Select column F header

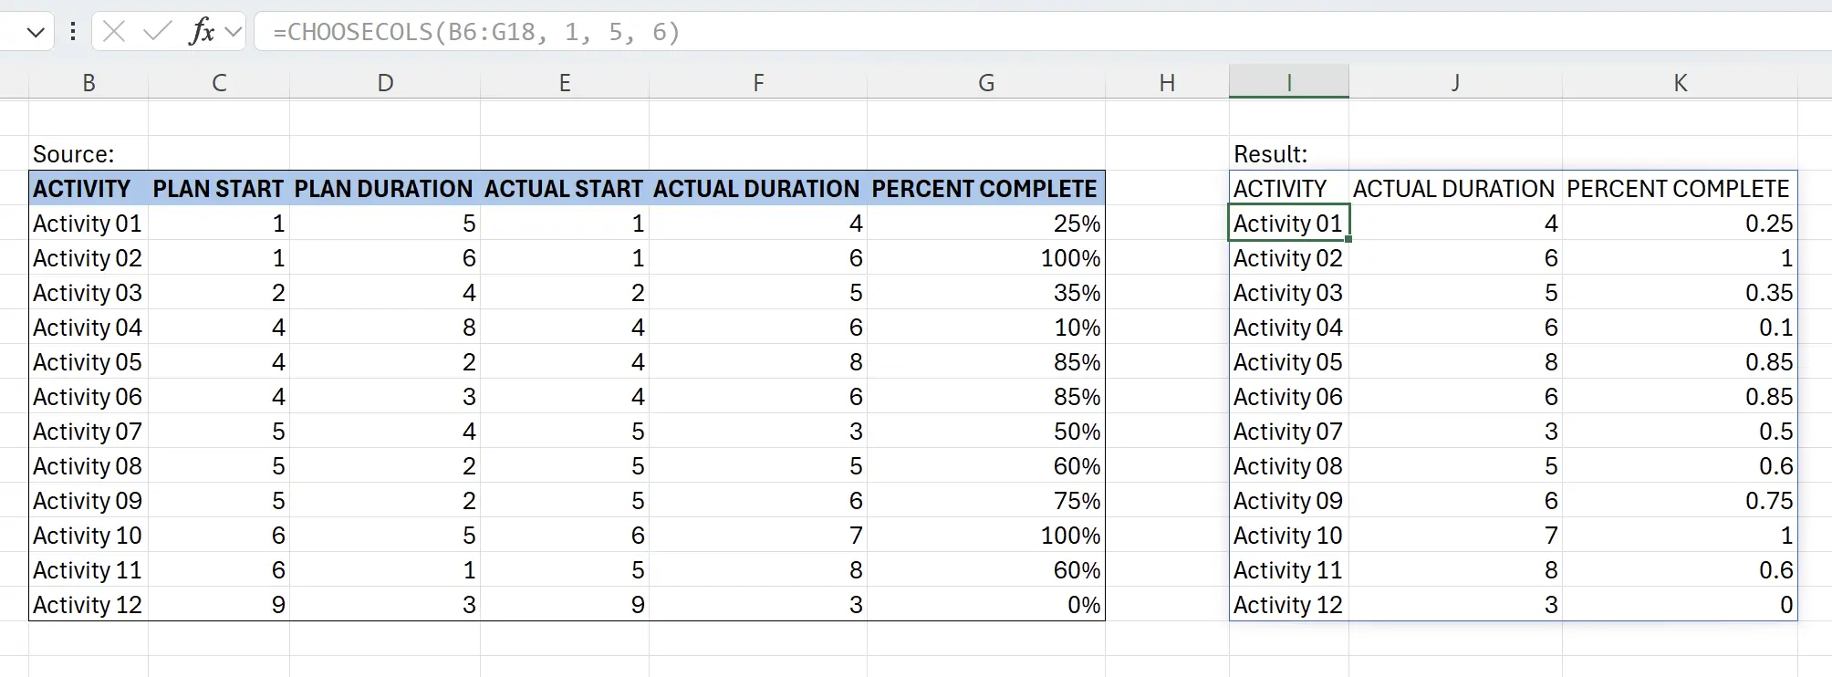click(x=758, y=82)
